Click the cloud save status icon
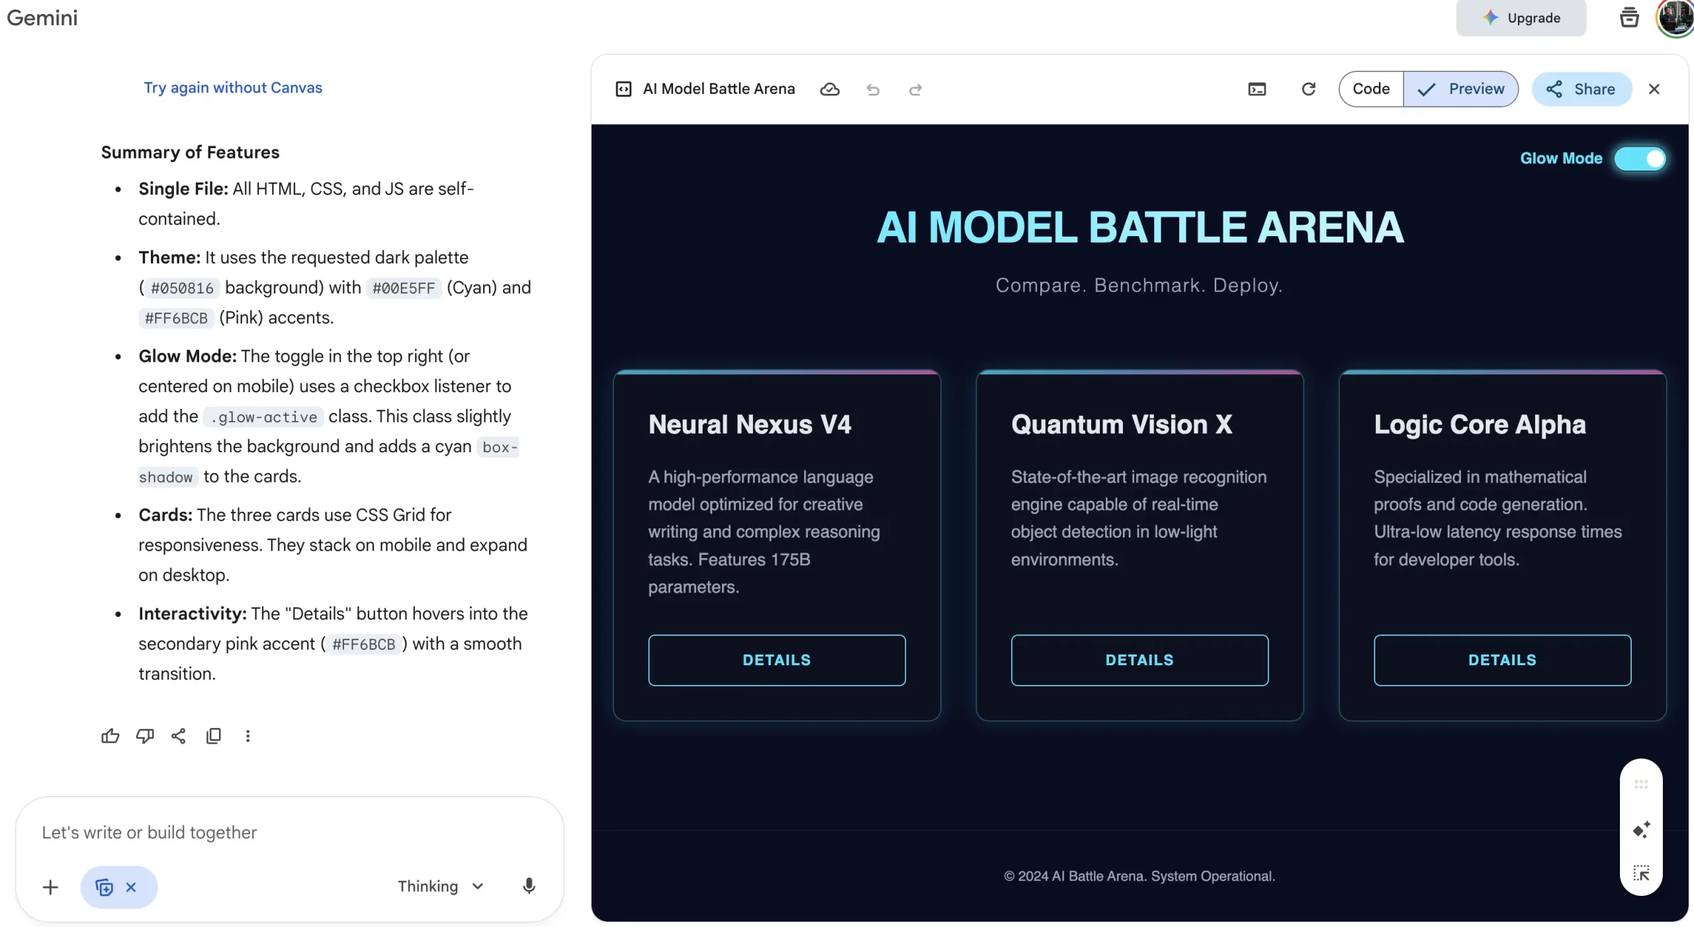Image resolution: width=1694 pixels, height=927 pixels. [x=829, y=89]
